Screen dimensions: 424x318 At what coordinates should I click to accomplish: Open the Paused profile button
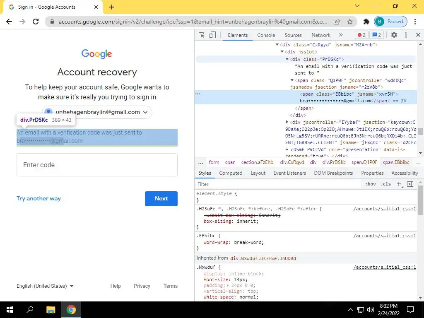[x=390, y=22]
